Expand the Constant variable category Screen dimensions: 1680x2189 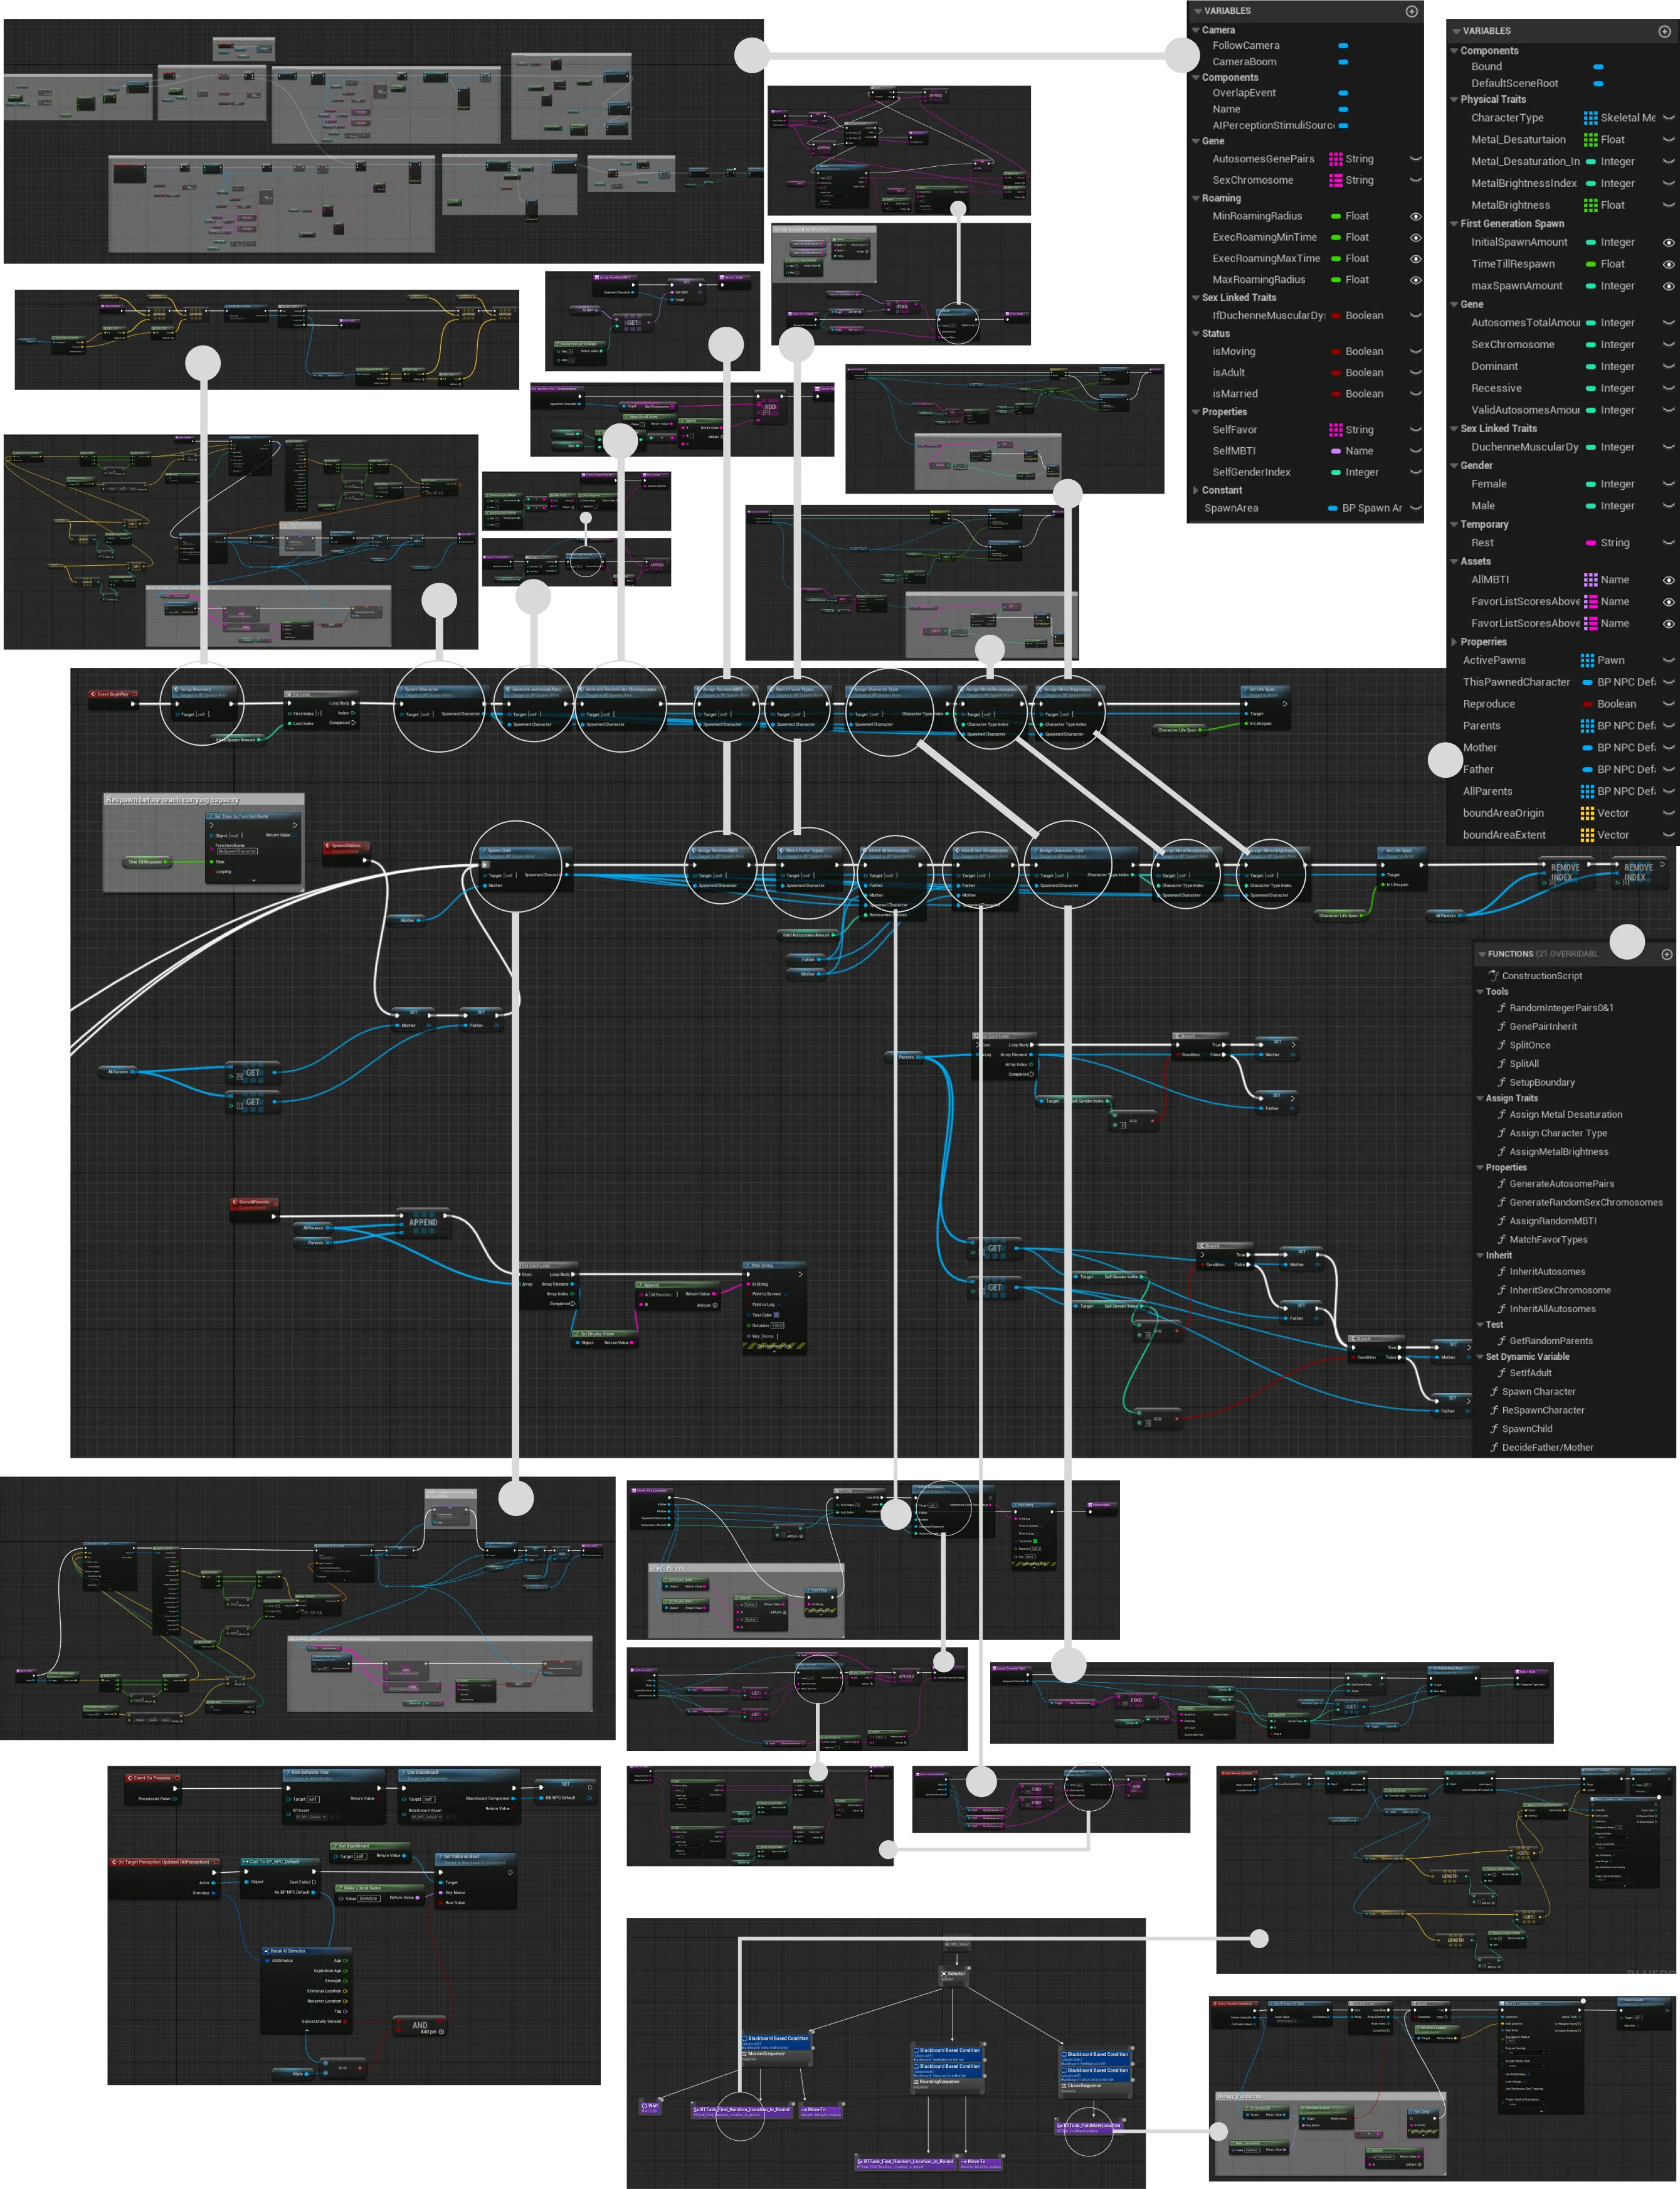coord(1197,490)
